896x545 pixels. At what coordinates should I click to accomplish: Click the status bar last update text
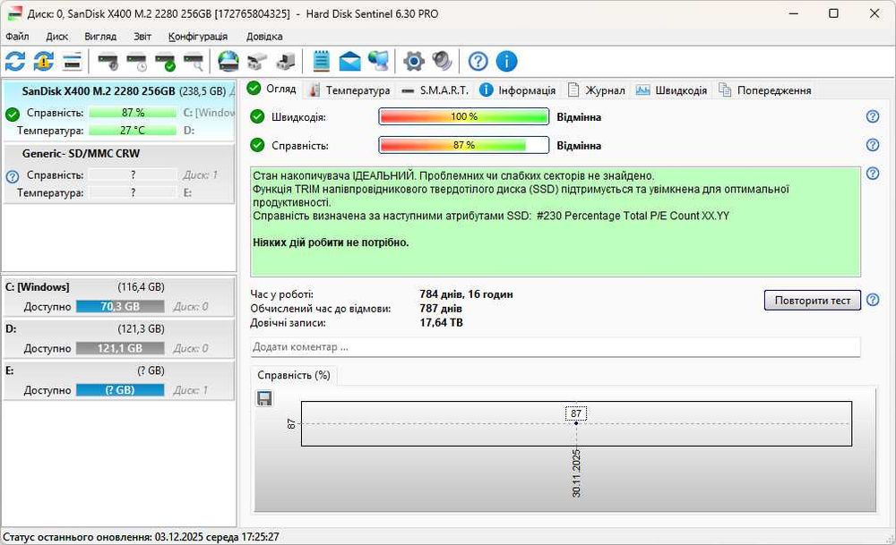pos(142,537)
